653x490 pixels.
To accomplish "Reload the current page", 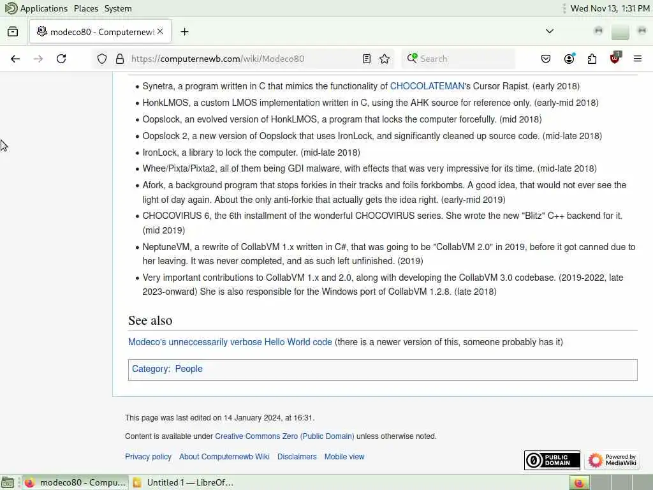I will click(x=61, y=59).
